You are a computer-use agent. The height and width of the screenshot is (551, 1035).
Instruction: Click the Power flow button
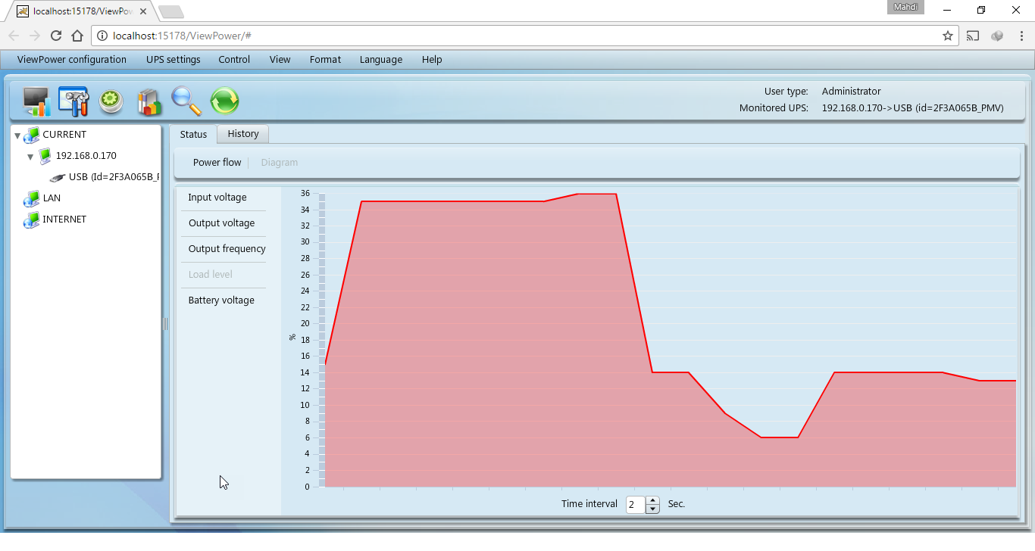217,163
